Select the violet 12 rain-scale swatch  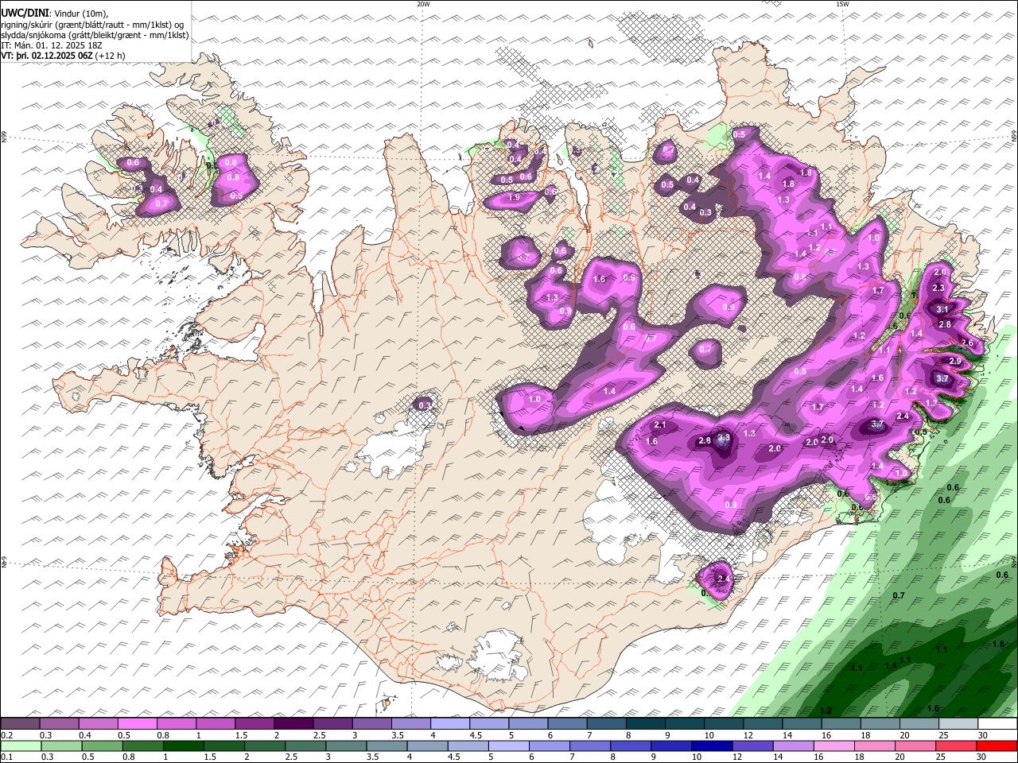[x=752, y=746]
